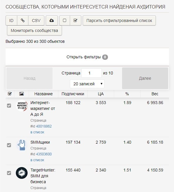Open community id 43503600 link
174x192 pixels.
44,154
